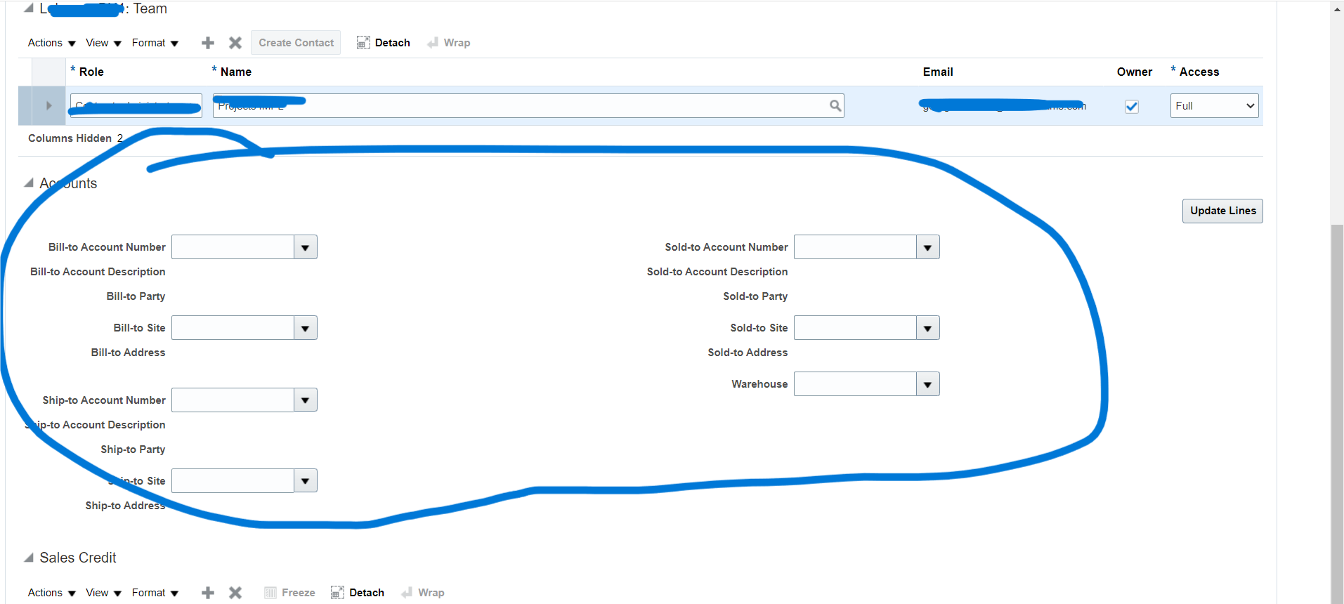Click the Update Lines button
This screenshot has height=604, width=1344.
point(1222,211)
